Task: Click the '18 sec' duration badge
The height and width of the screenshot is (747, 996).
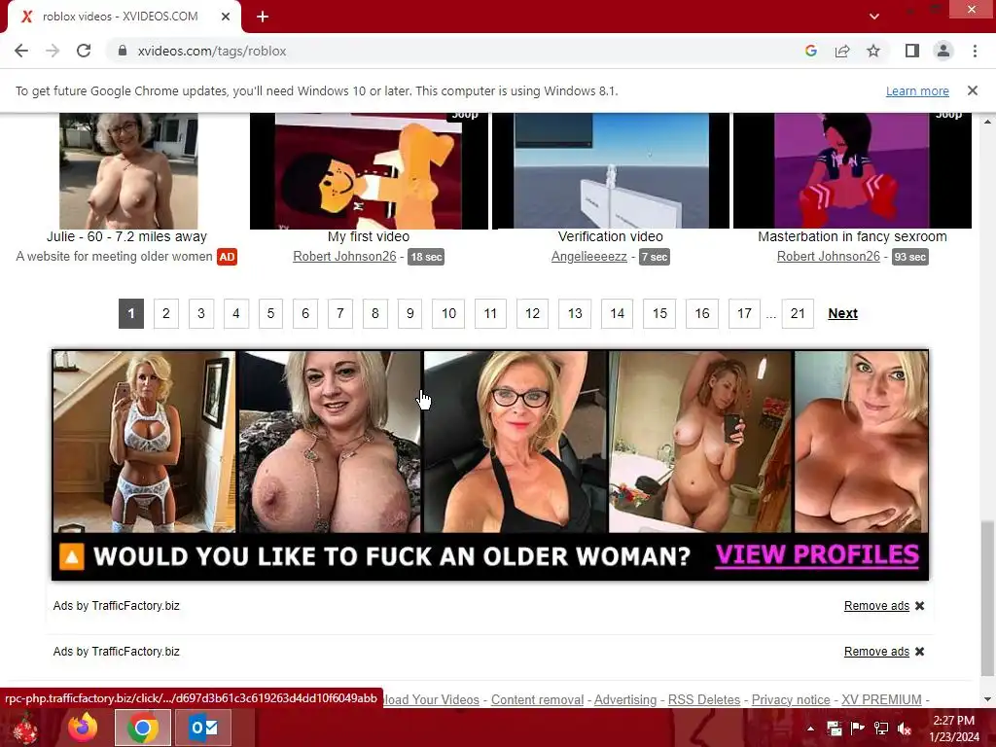Action: pos(426,257)
